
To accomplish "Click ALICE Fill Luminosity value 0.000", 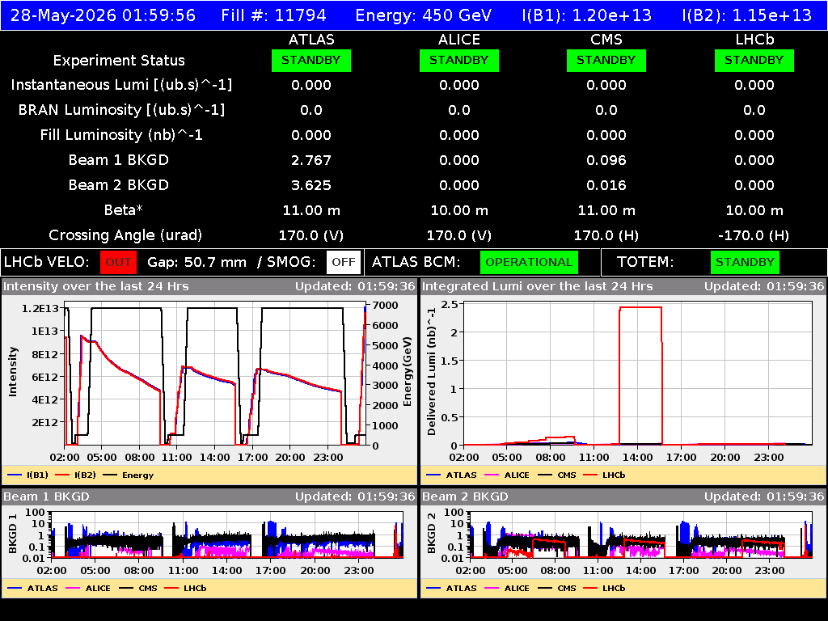I will pyautogui.click(x=459, y=135).
